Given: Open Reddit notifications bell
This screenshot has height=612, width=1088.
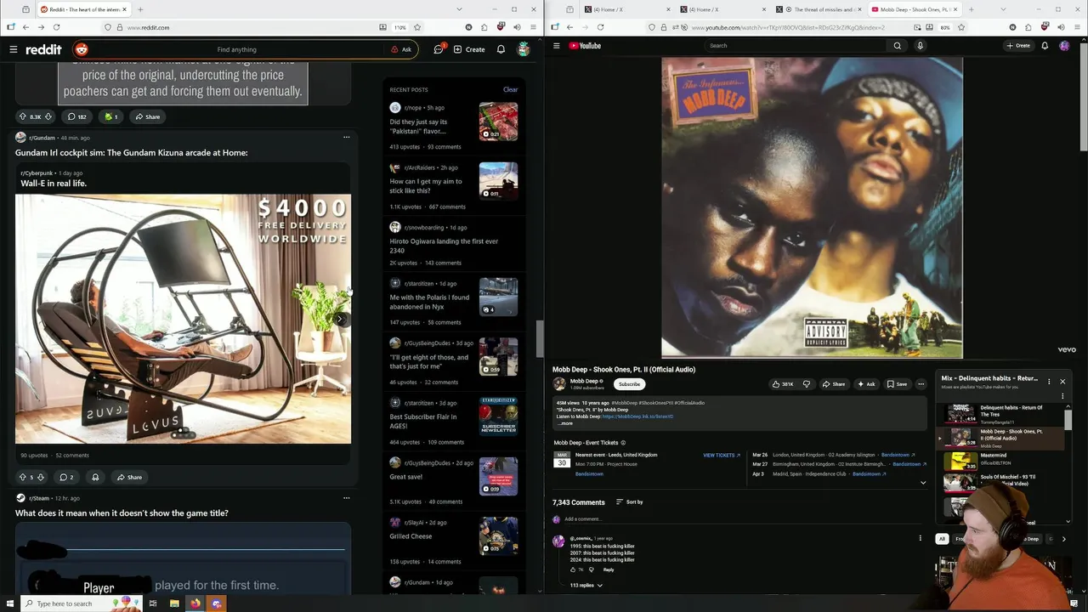Looking at the screenshot, I should pos(501,49).
